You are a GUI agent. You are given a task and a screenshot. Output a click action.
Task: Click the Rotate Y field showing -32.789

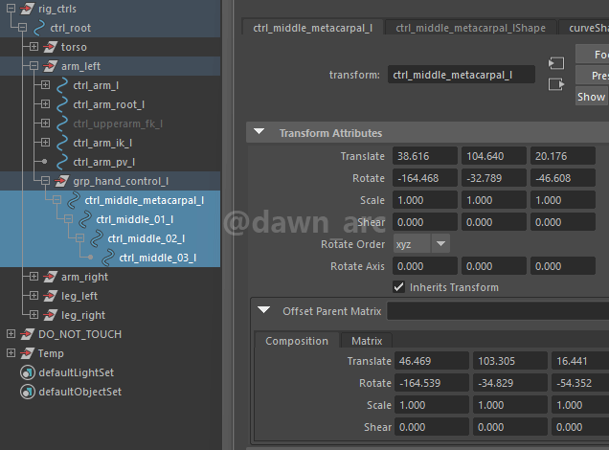pos(494,178)
